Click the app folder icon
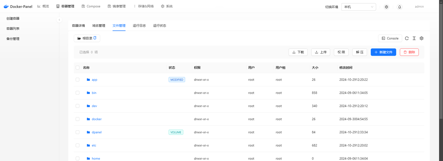443x161 pixels. (88, 80)
